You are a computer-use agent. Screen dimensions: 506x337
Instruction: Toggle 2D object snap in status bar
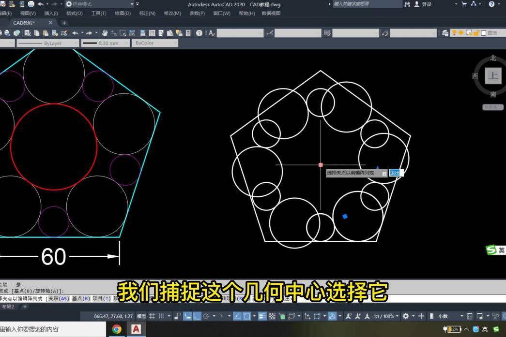246,316
